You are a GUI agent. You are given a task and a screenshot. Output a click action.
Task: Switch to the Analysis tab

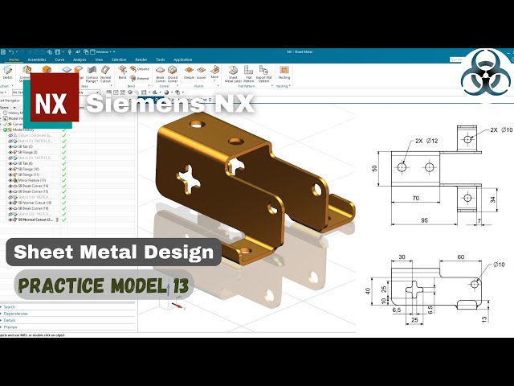(x=80, y=60)
